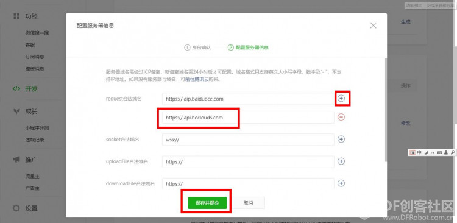Click the 修改 link behind dialog
Image resolution: width=457 pixels, height=223 pixels.
[406, 123]
